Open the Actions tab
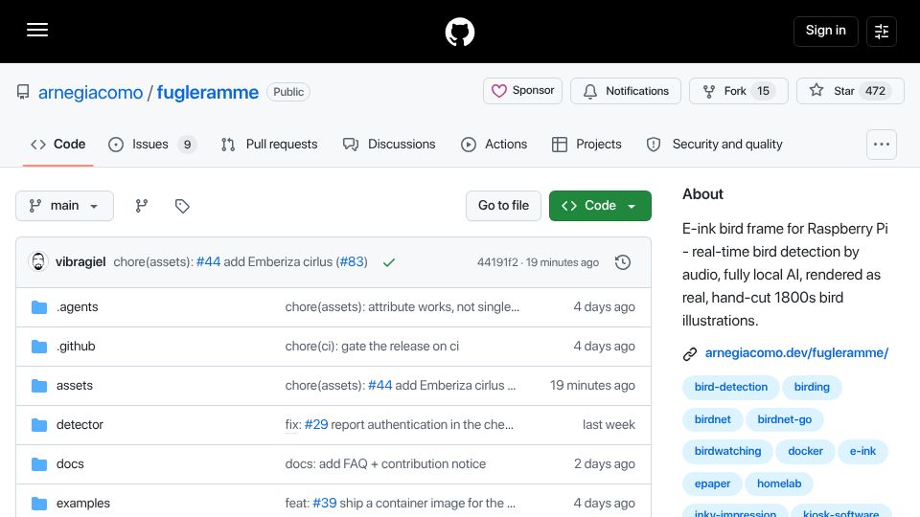The image size is (920, 517). 494,145
